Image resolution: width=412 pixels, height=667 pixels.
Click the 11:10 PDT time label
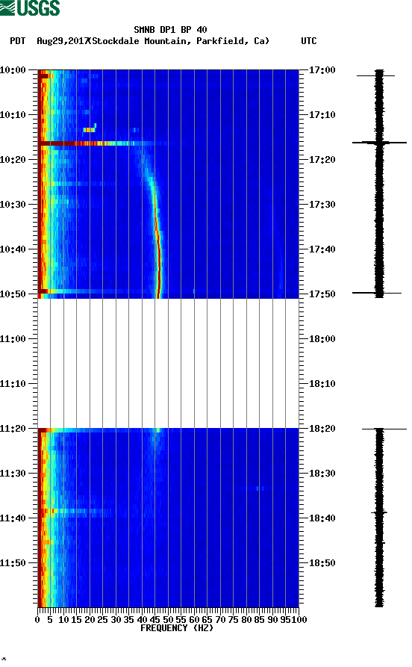pyautogui.click(x=13, y=384)
